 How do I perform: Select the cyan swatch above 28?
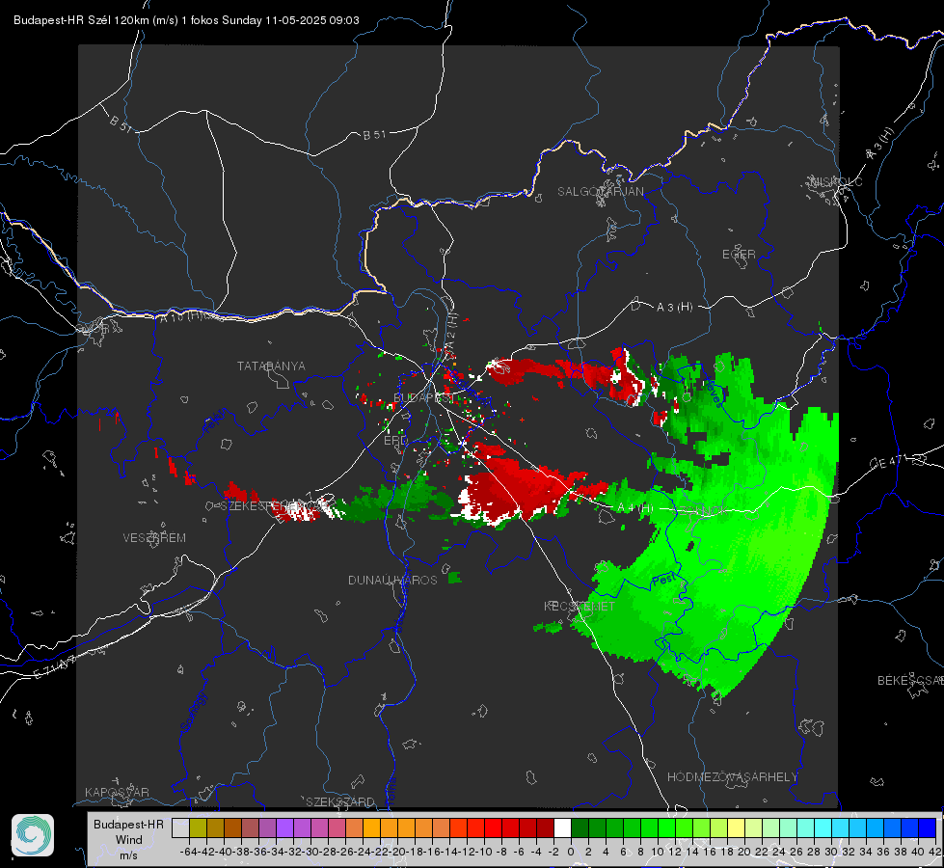[823, 827]
